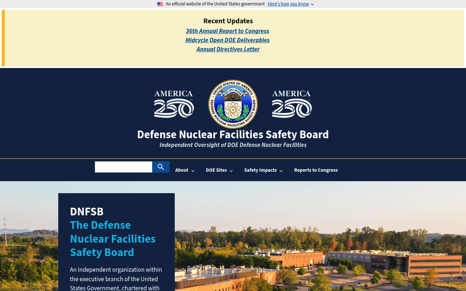This screenshot has width=466, height=291.
Task: Click the "Independent Oversight of DOE Defense Nuclear Facilities" tagline
Action: 233,145
